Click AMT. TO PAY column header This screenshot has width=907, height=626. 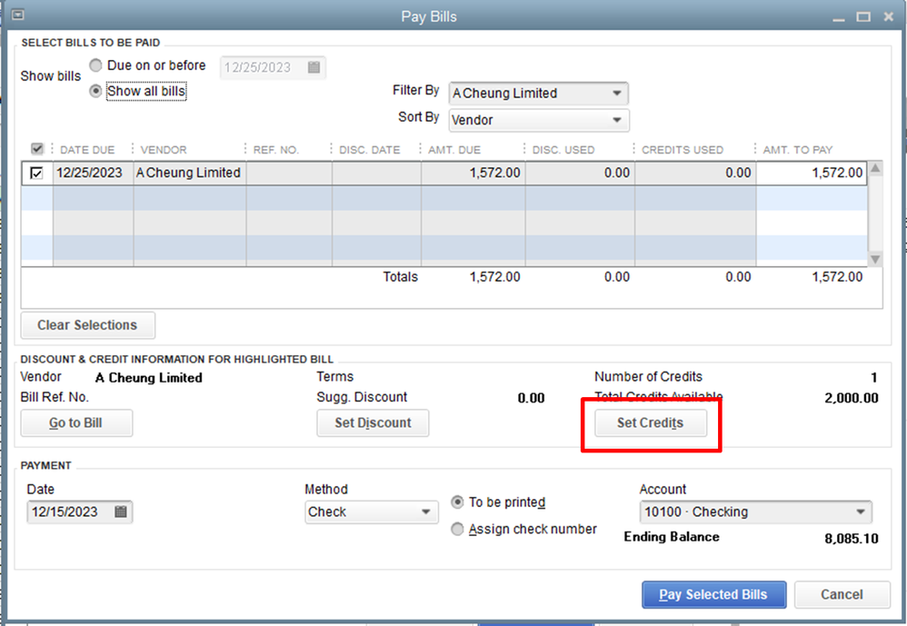(x=798, y=150)
